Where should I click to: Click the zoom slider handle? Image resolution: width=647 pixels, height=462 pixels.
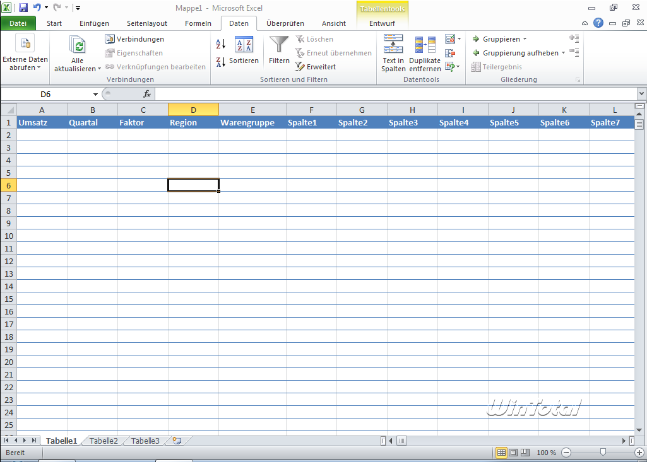point(603,453)
